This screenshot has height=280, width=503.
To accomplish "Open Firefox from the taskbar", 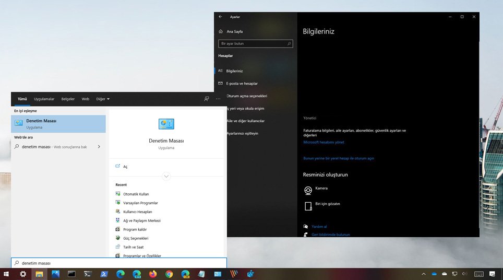I will (153, 274).
